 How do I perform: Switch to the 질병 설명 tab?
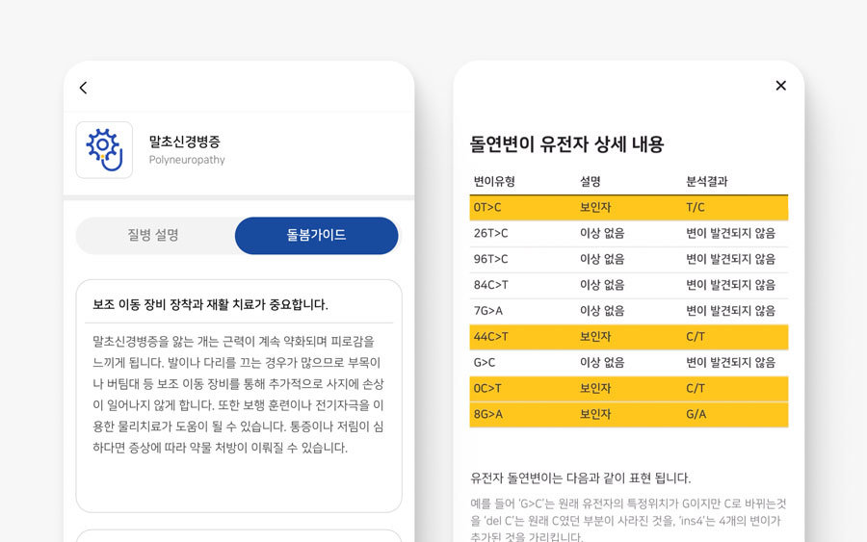tap(153, 235)
